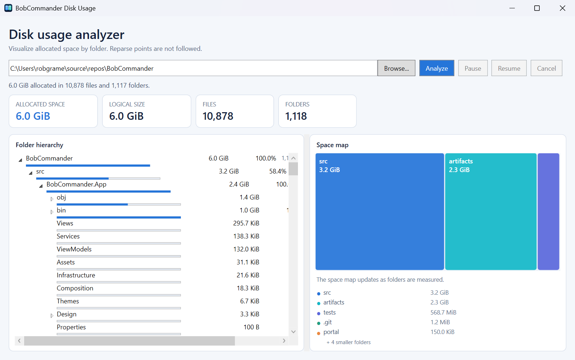Select the bin folder name
Viewport: 575px width, 360px height.
(x=61, y=210)
